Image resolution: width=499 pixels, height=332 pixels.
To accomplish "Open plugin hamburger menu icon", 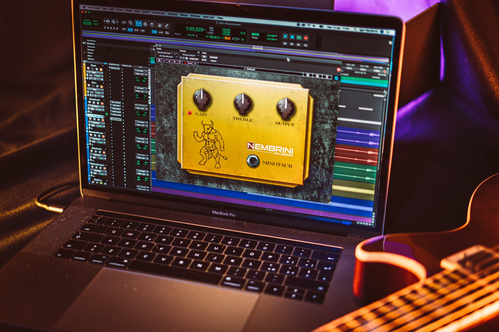I will coord(159,60).
